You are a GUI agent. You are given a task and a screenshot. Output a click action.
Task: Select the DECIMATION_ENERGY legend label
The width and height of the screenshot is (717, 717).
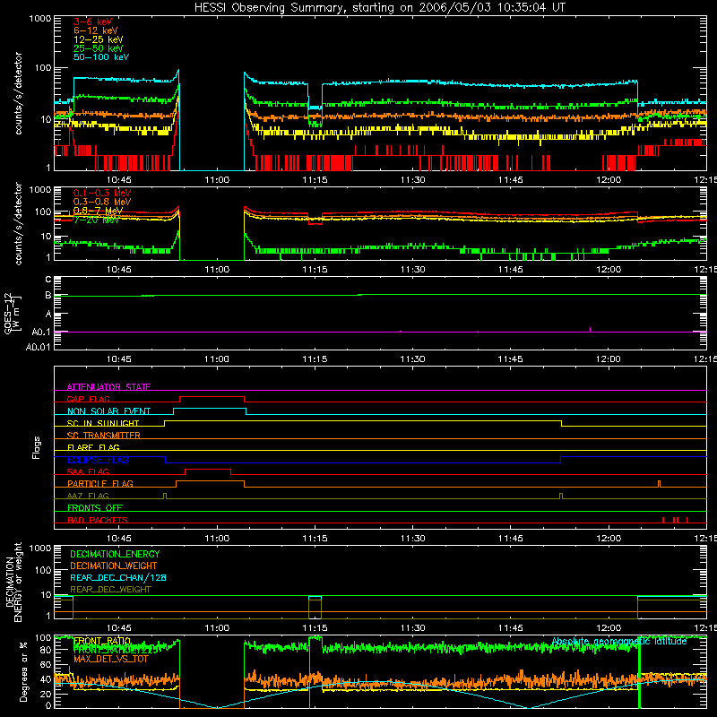tap(115, 554)
